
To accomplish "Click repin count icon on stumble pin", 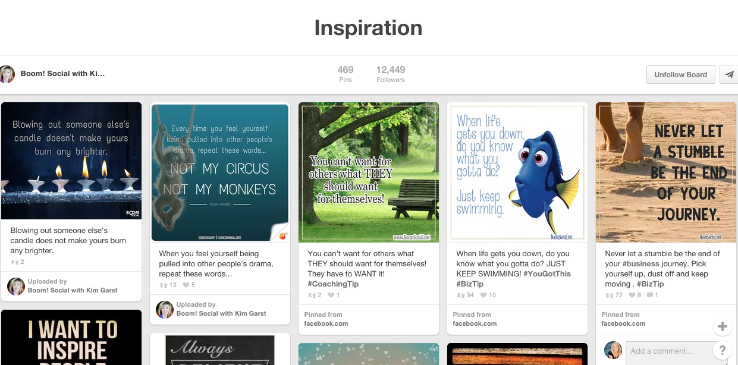I will tap(610, 295).
